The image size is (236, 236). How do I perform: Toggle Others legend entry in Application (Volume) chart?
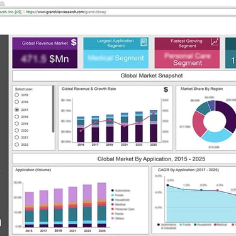click(x=118, y=218)
